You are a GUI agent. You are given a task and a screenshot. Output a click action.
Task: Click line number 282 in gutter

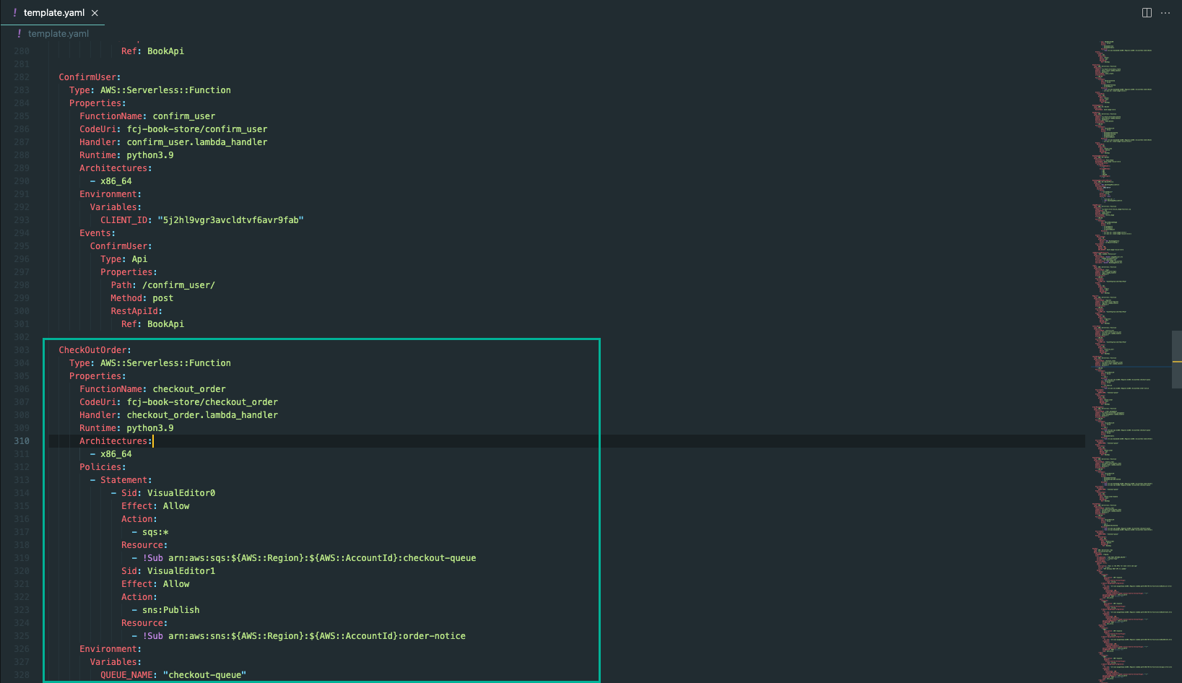22,77
